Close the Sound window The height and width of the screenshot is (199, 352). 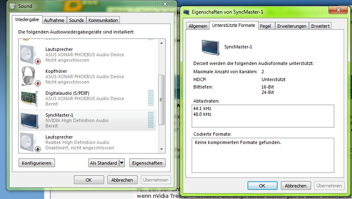(x=165, y=4)
